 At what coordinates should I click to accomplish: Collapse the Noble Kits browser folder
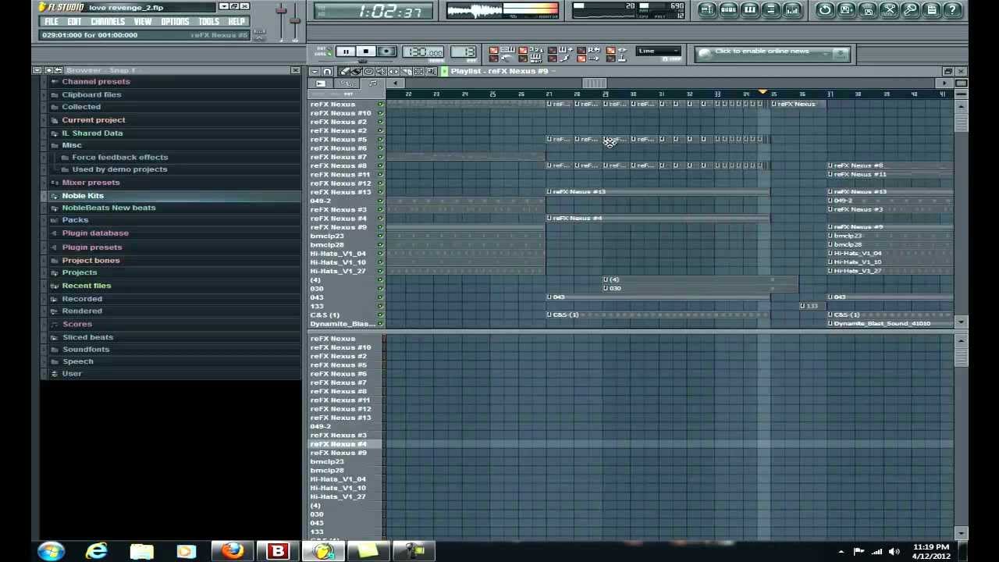[x=83, y=195]
